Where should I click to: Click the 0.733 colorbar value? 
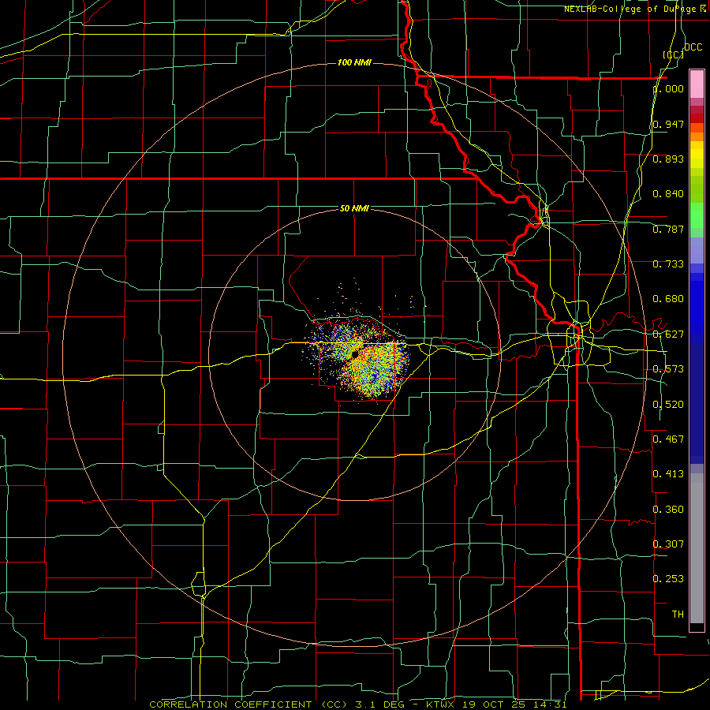coord(668,264)
